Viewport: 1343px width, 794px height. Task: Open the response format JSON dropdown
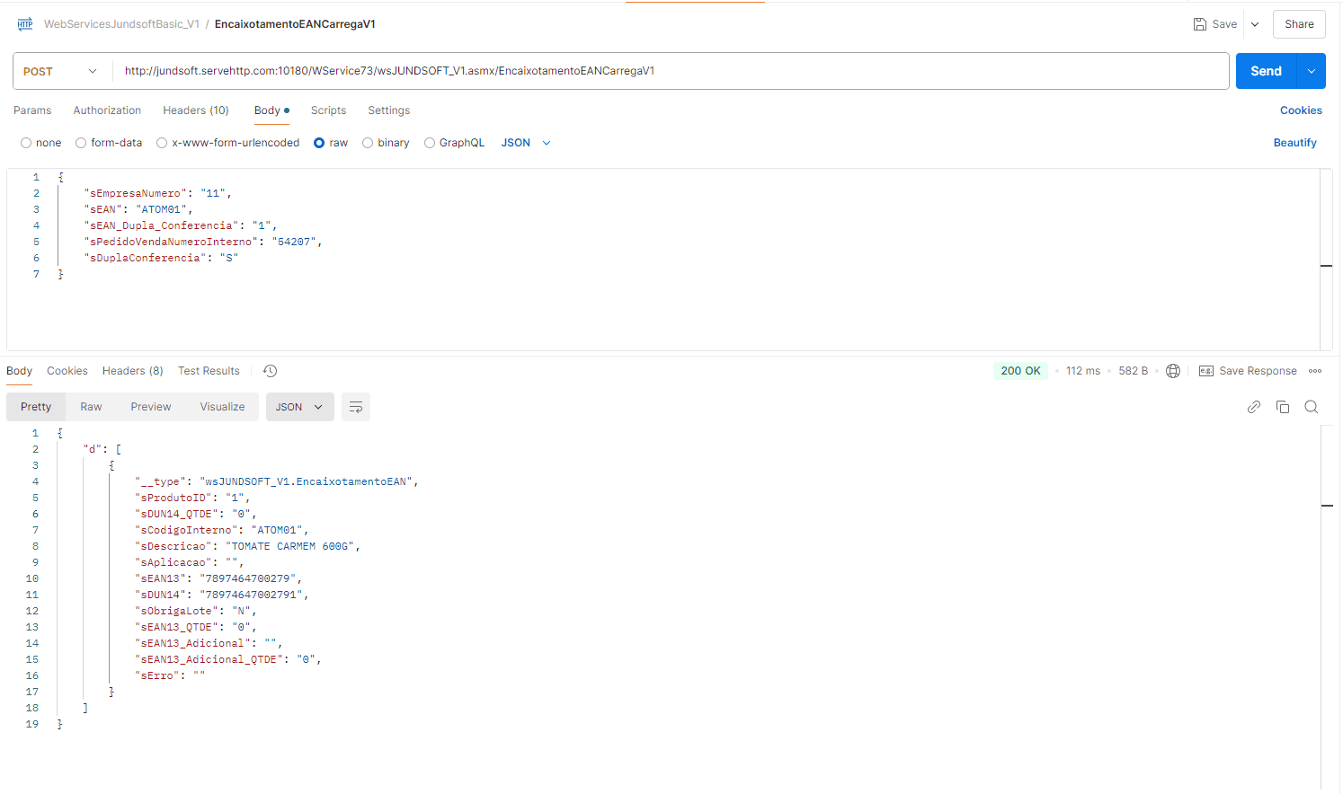pyautogui.click(x=299, y=407)
